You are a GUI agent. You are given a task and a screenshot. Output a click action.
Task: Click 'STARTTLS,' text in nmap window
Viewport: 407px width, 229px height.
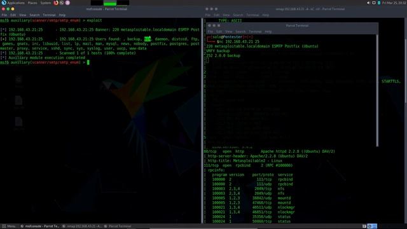pyautogui.click(x=391, y=81)
